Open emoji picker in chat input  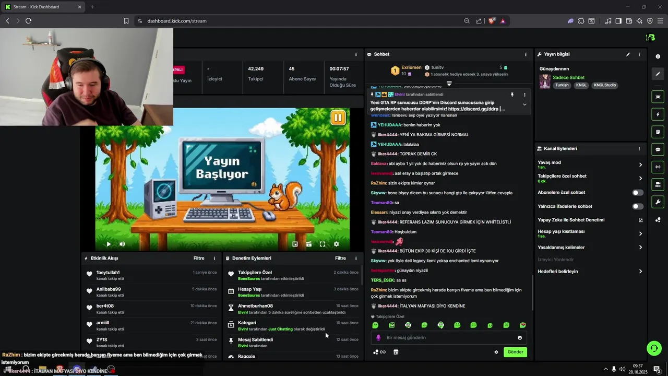point(519,337)
